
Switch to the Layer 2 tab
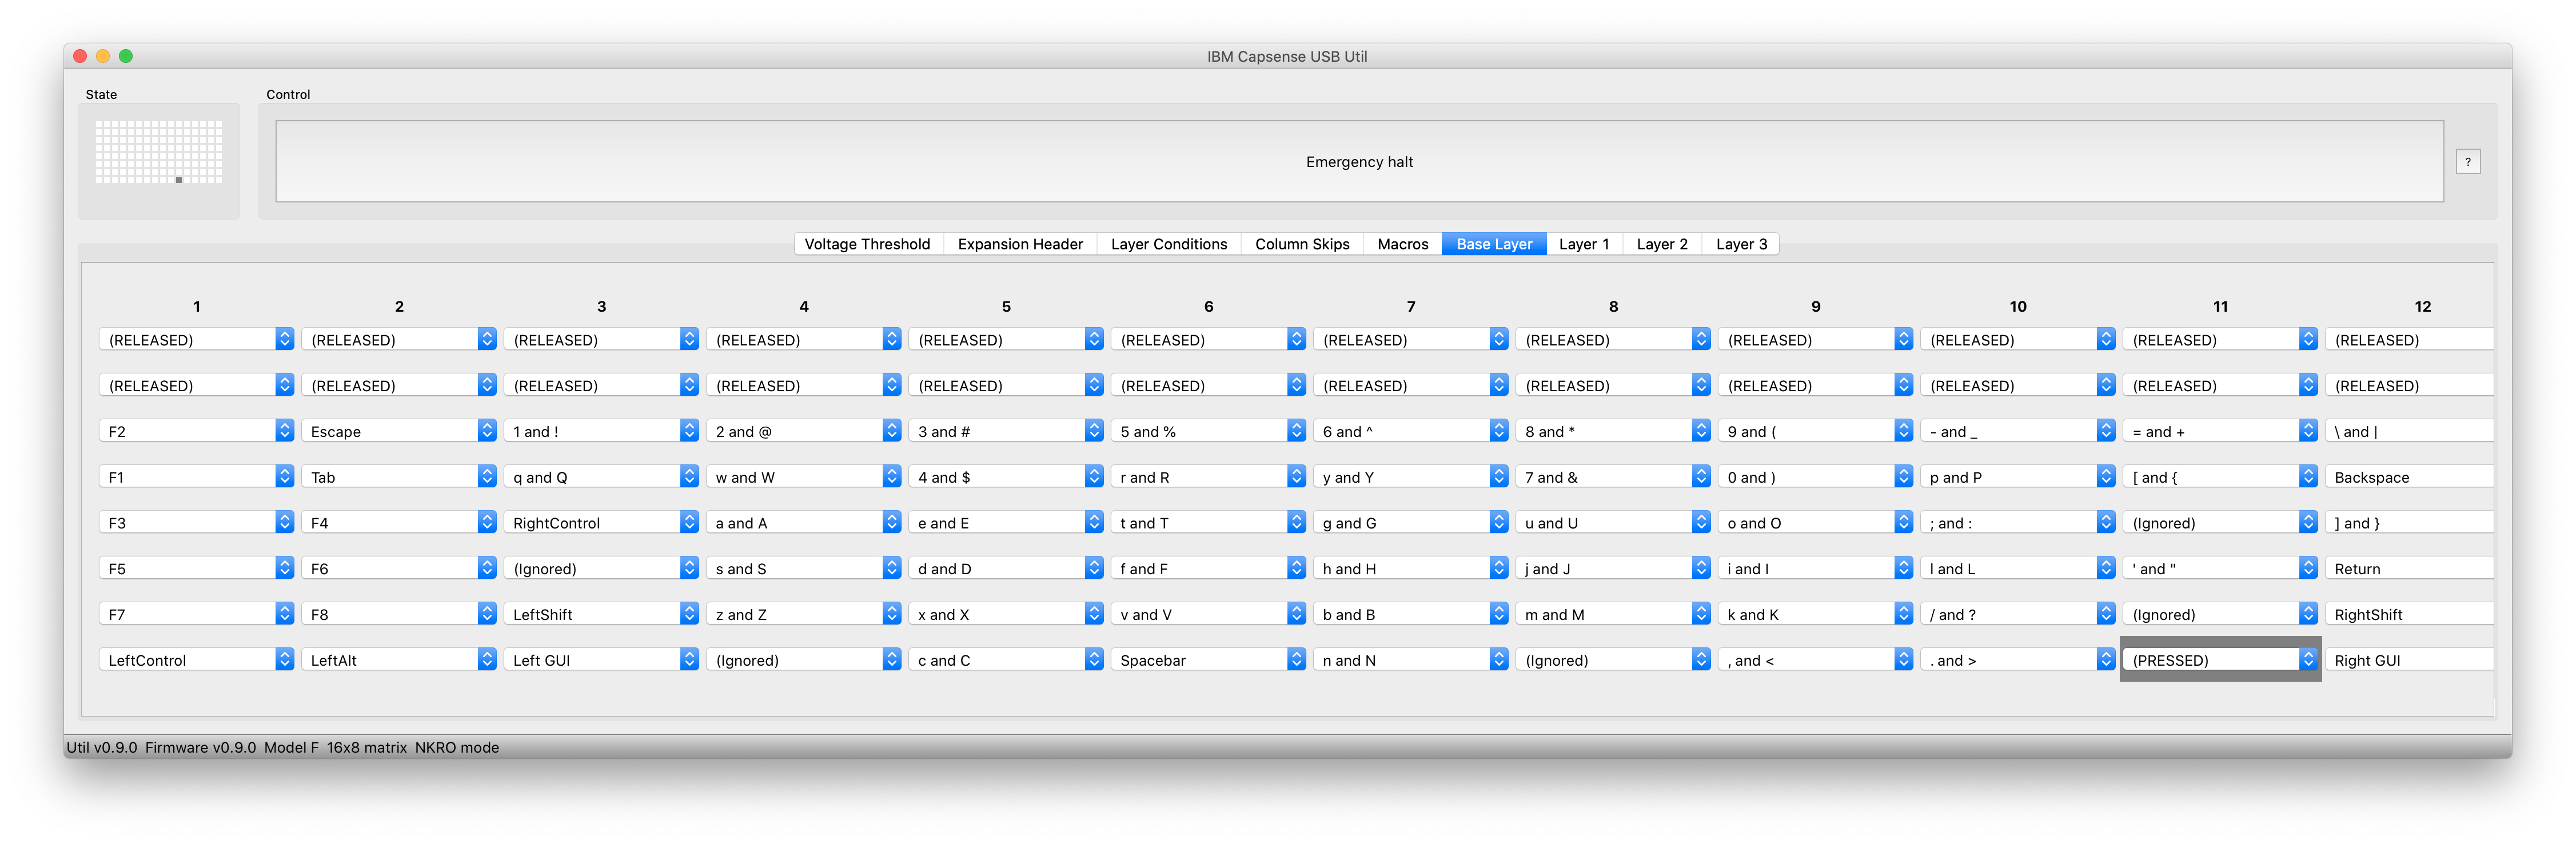click(1661, 243)
